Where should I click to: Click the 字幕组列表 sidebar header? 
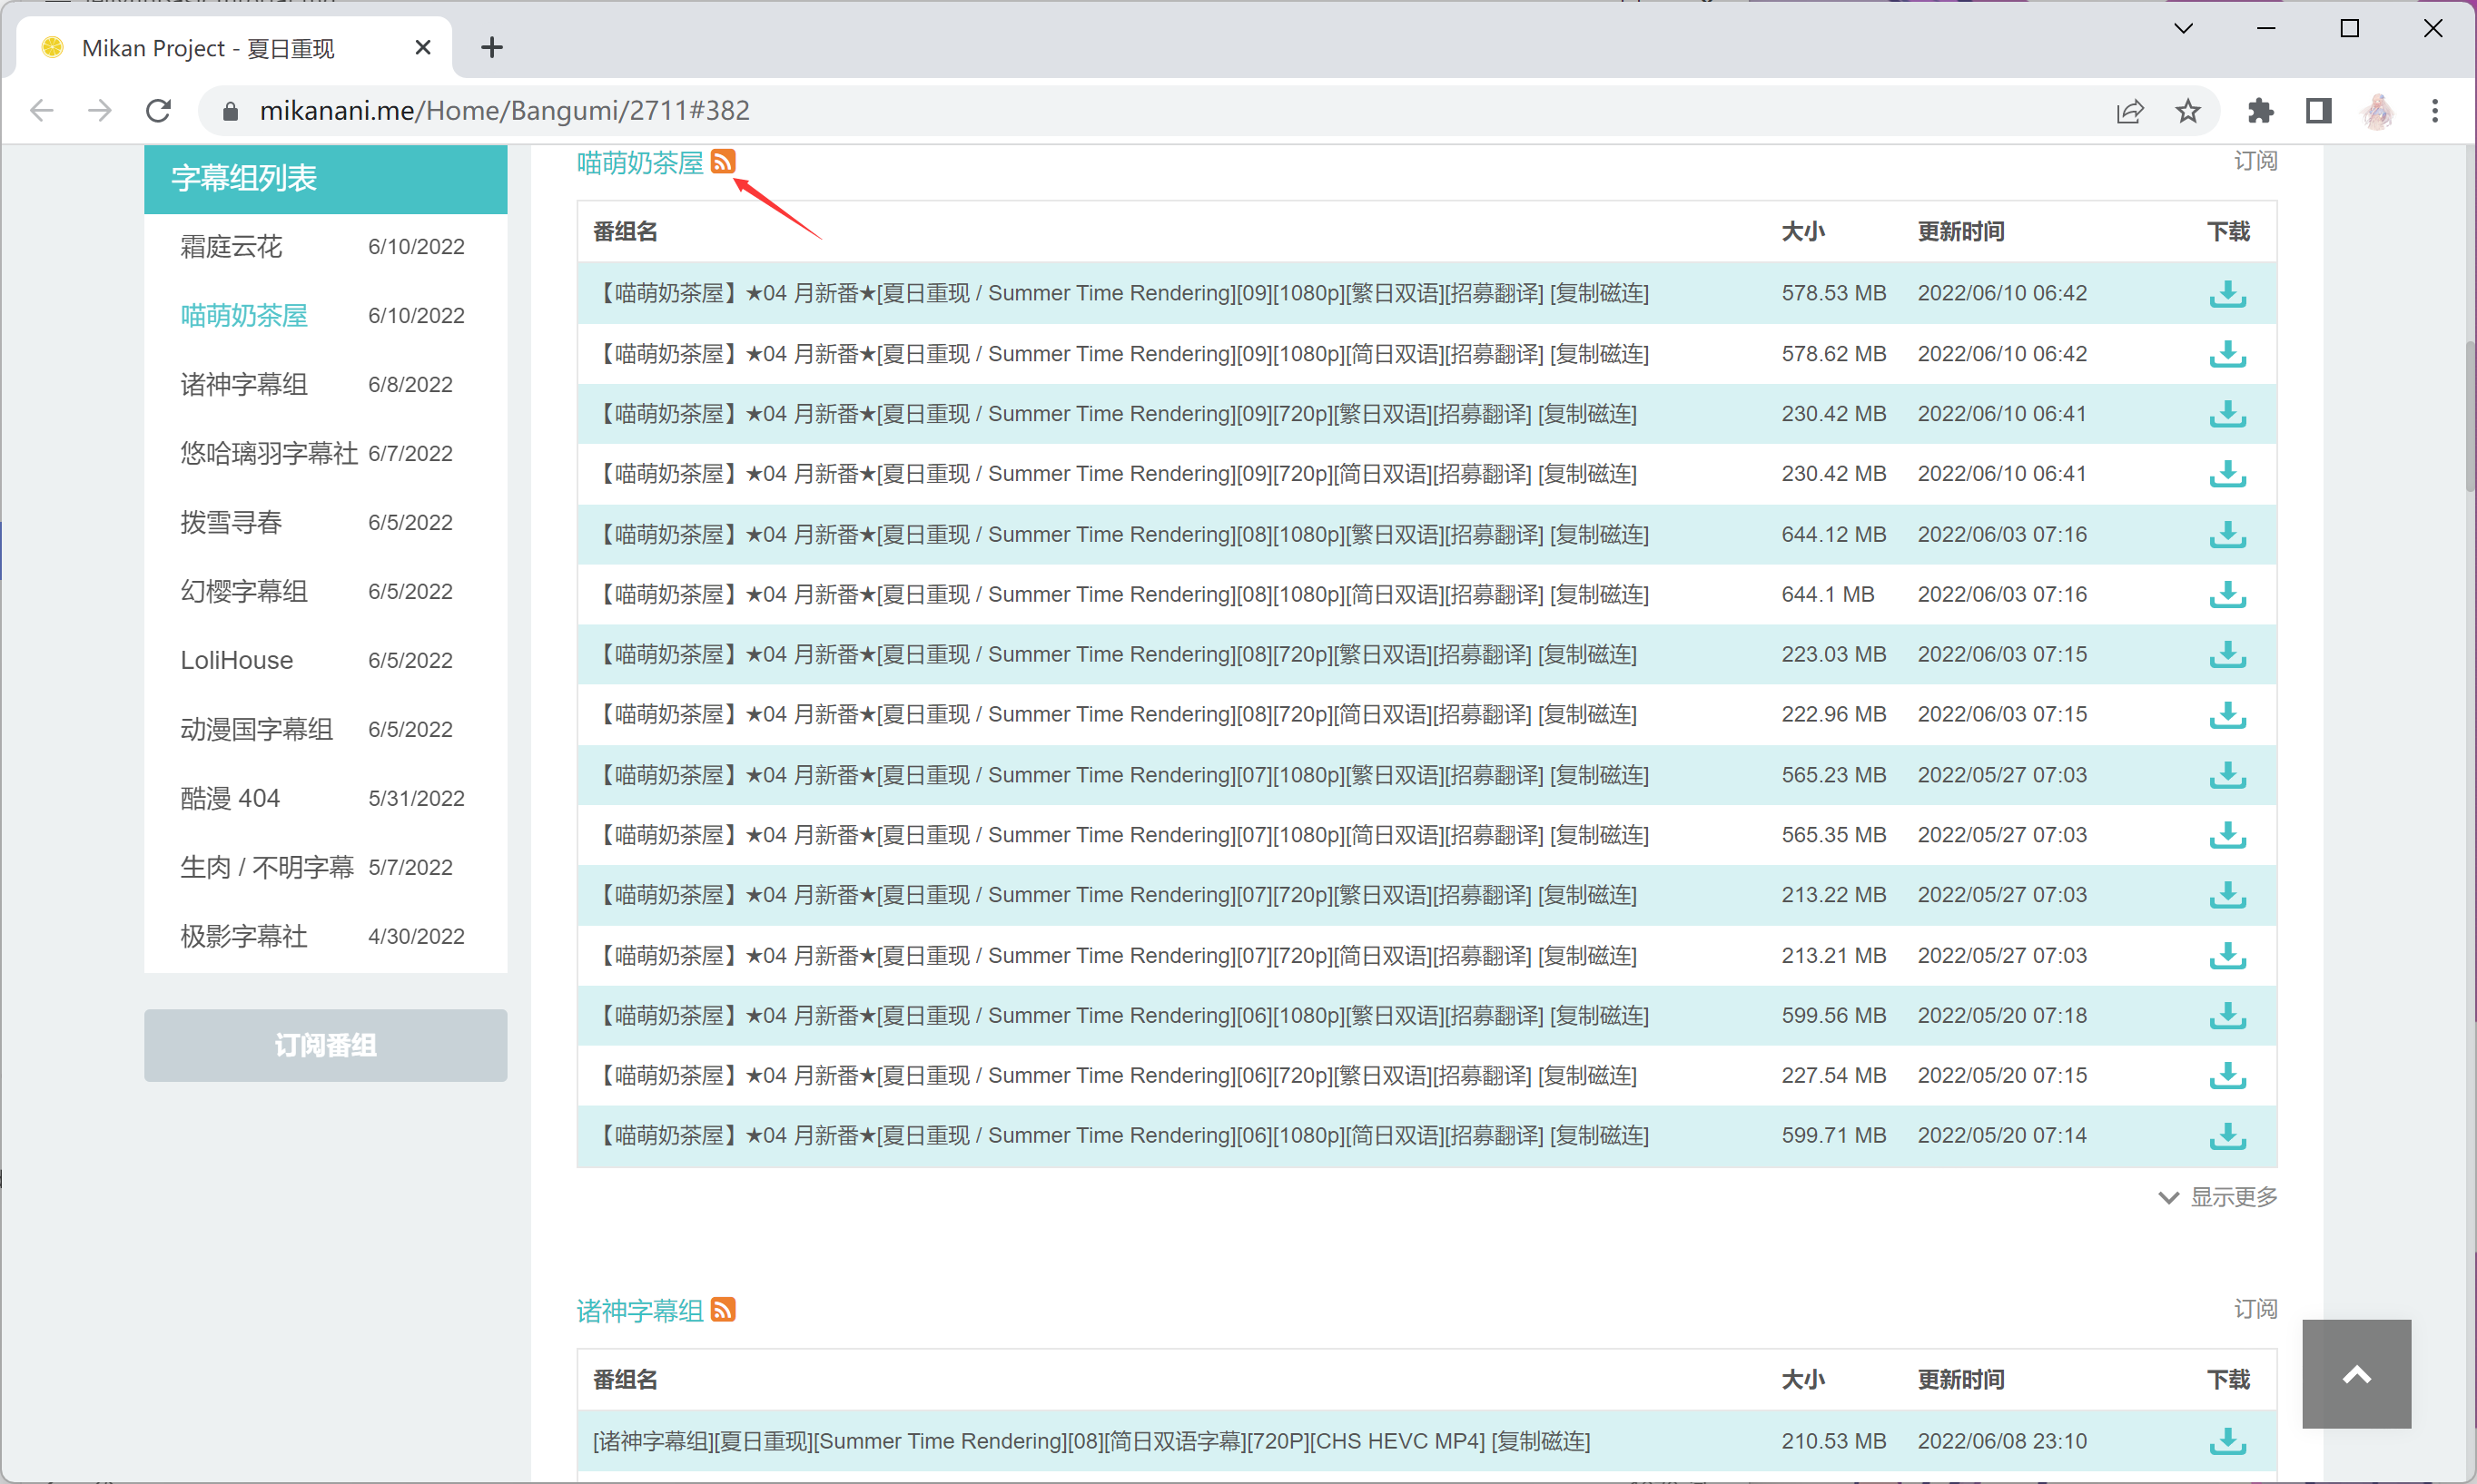[x=325, y=178]
